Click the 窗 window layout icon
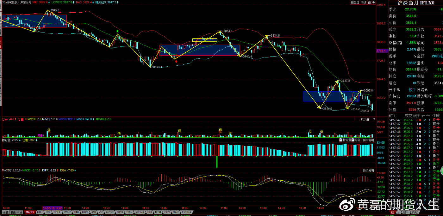 point(370,2)
